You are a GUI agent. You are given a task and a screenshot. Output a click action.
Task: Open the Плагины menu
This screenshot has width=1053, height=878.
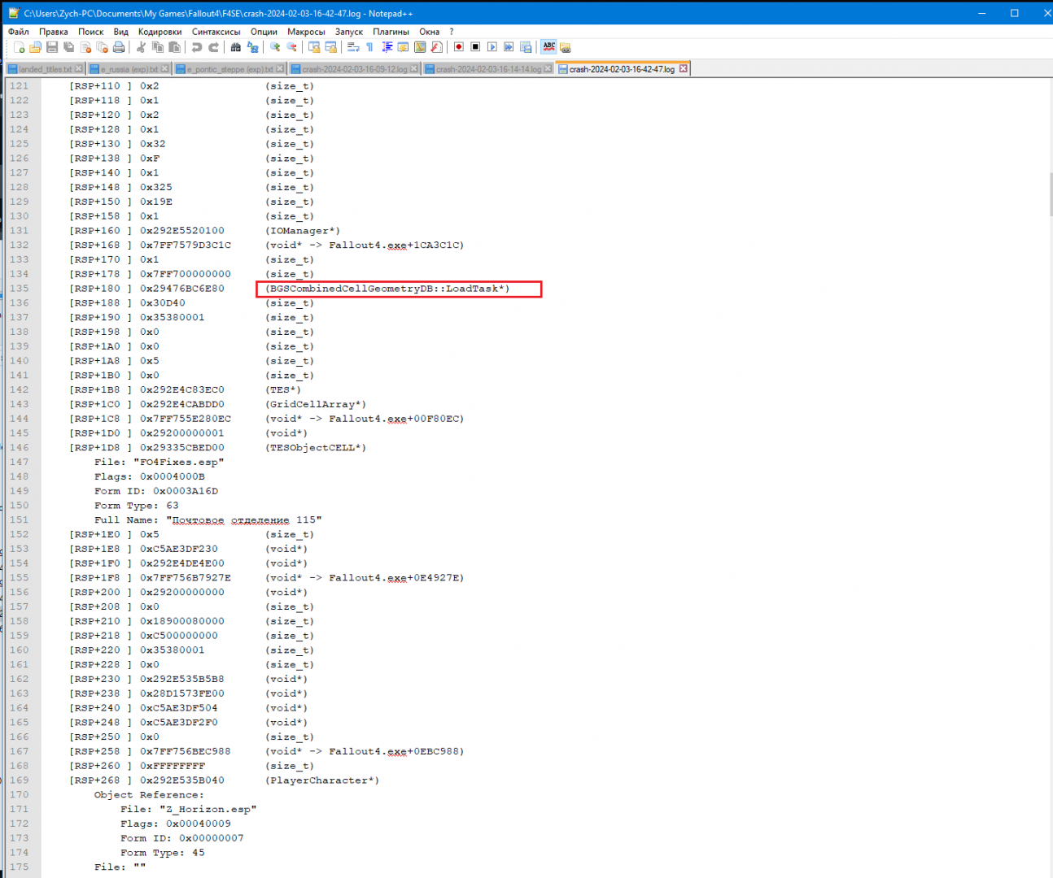click(391, 32)
